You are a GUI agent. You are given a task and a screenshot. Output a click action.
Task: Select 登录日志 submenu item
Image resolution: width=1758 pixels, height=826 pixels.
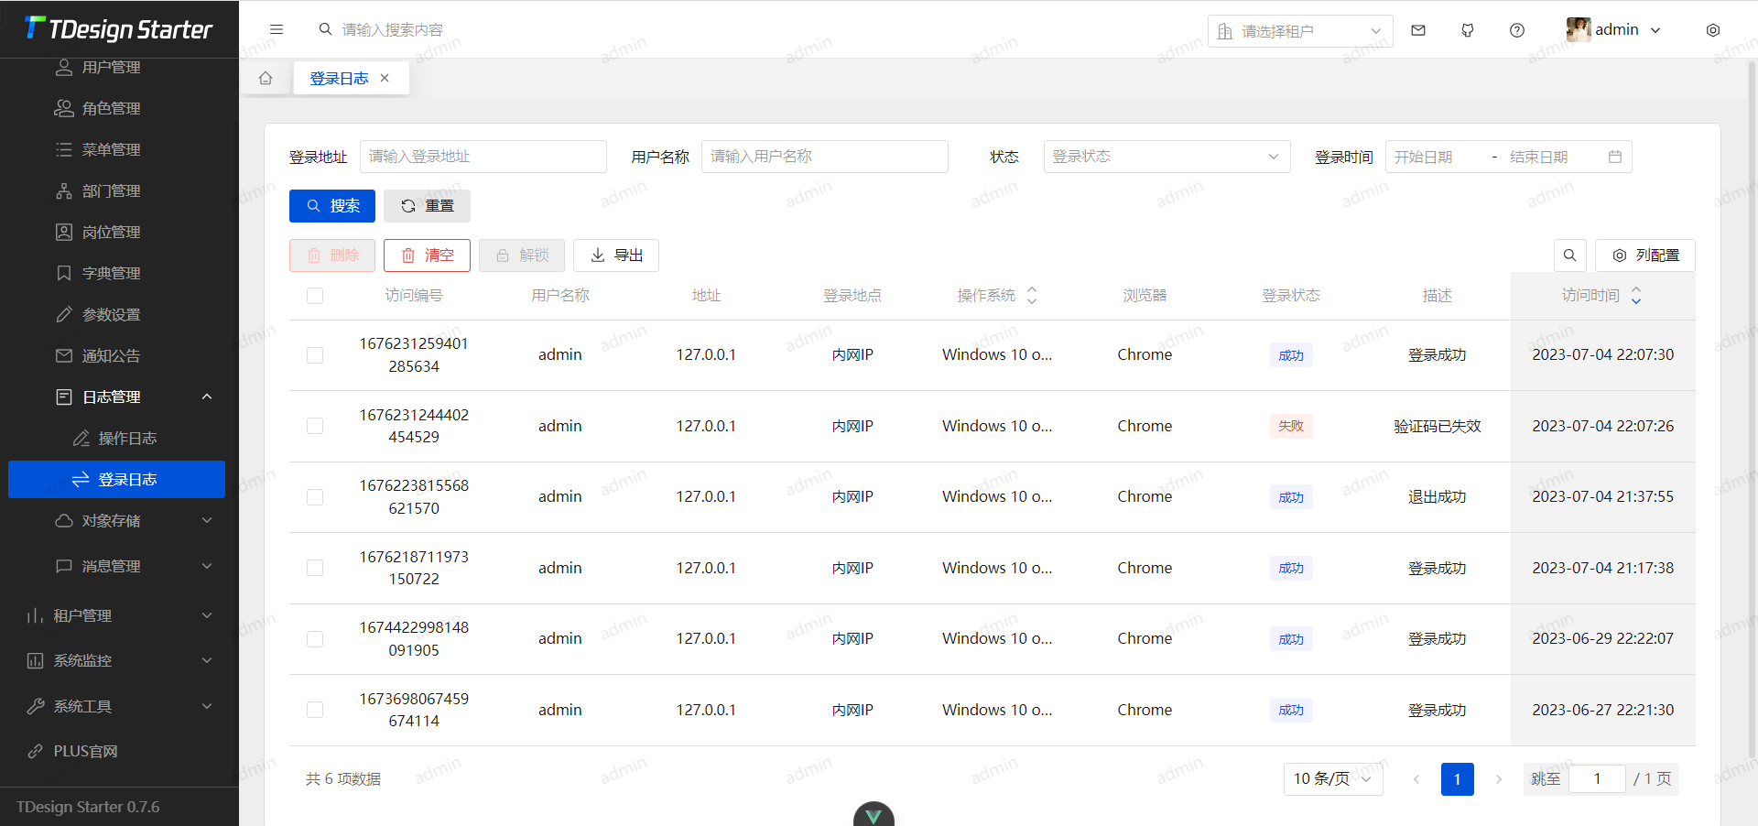(x=116, y=479)
